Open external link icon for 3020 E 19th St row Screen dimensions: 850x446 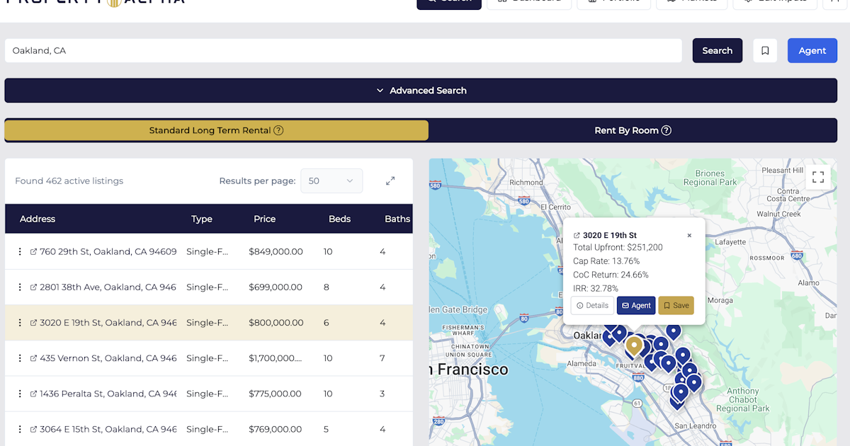coord(33,322)
